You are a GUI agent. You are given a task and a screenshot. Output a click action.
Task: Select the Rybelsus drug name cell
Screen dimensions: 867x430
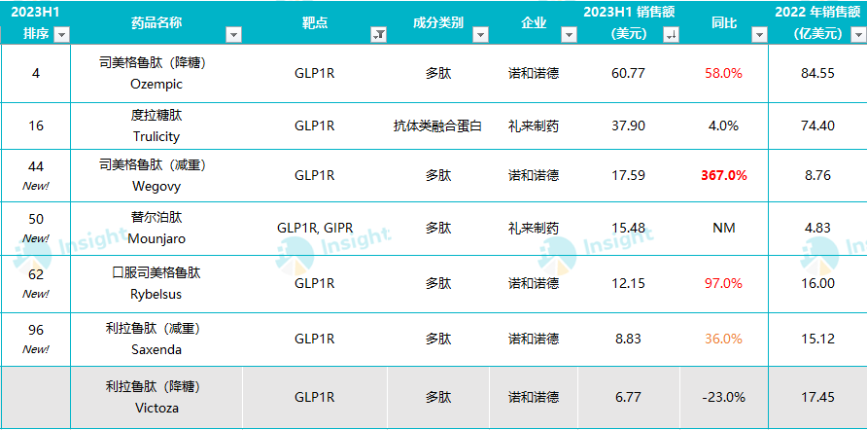[157, 283]
